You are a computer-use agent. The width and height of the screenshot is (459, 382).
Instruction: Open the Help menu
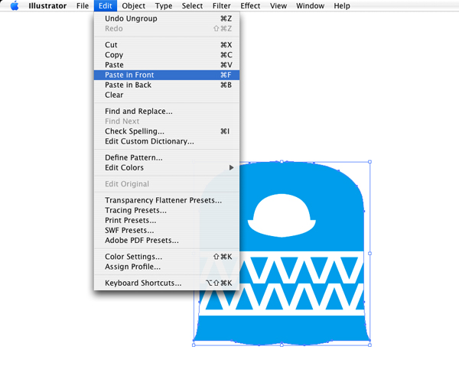pos(342,6)
